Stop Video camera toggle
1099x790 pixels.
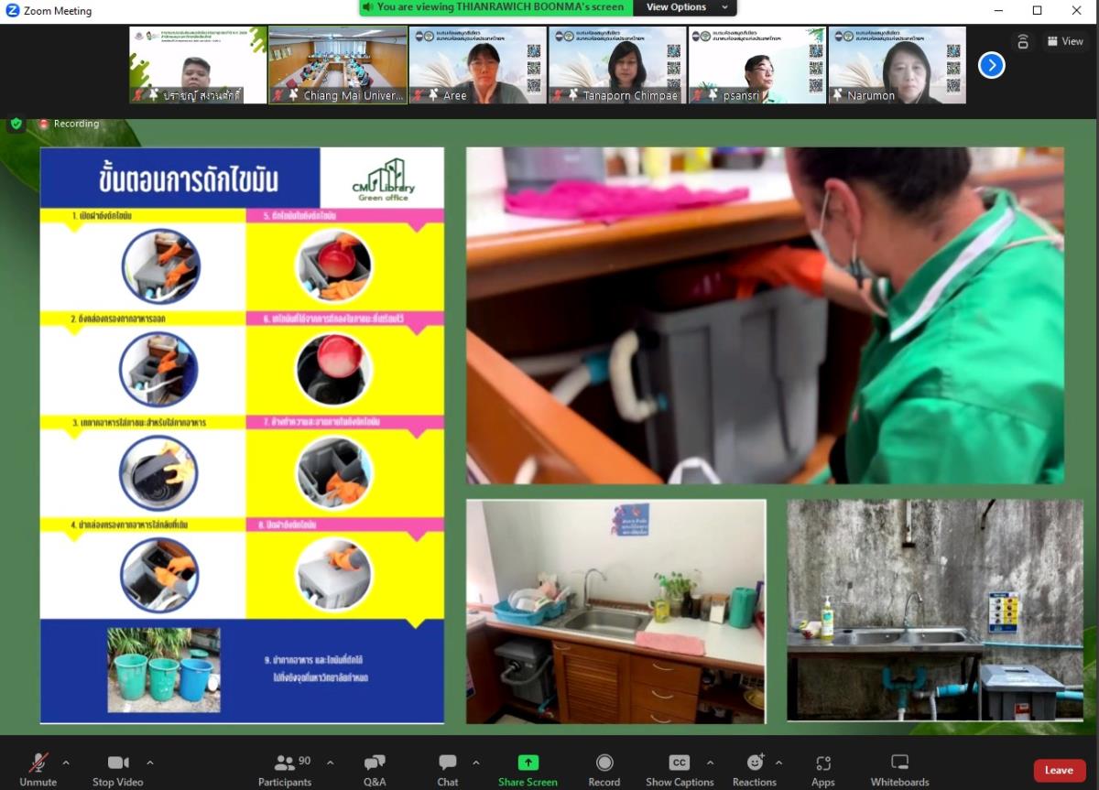click(x=118, y=769)
